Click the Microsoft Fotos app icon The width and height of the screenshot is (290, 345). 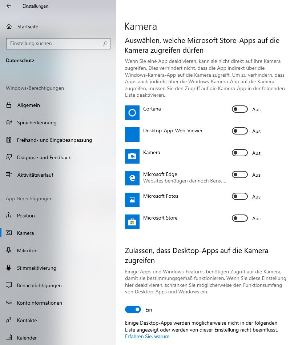point(132,200)
